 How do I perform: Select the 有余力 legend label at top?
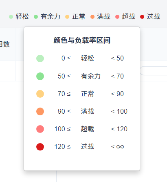(x=51, y=16)
